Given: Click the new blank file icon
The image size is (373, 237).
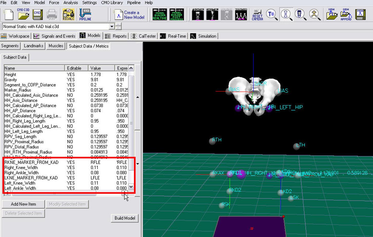Looking at the screenshot, I should point(8,14).
